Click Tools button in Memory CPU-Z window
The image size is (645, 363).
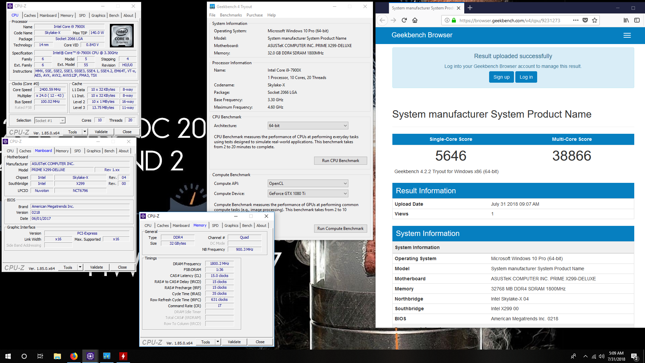point(206,342)
